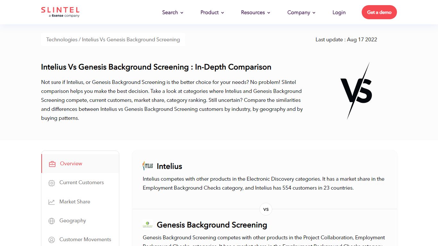Screen dimensions: 438x246
Task: Expand the Company menu
Action: [301, 12]
